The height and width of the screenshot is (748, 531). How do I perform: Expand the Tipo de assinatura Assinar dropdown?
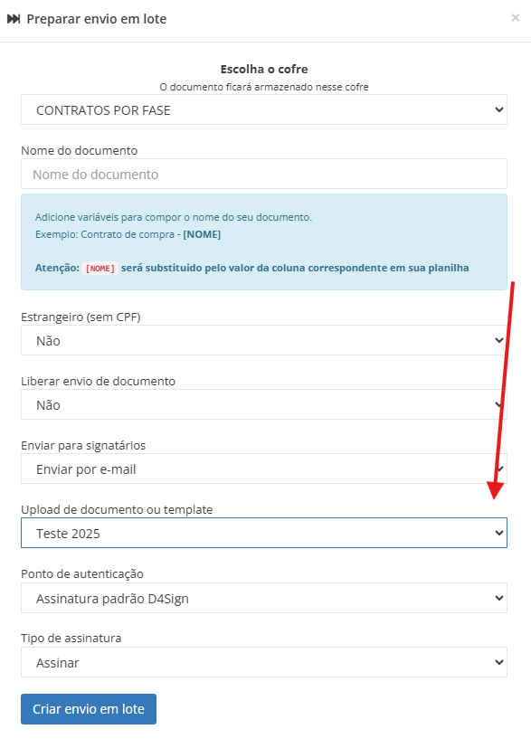pos(264,662)
